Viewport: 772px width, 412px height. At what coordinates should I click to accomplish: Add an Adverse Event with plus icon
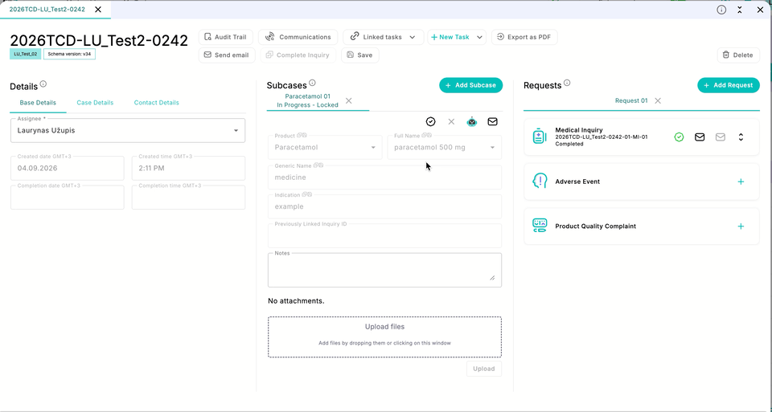[x=741, y=182]
